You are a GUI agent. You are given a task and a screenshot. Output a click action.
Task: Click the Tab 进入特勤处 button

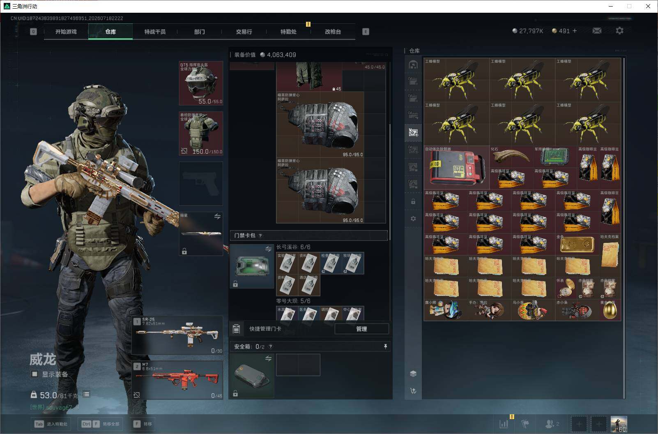pos(51,424)
